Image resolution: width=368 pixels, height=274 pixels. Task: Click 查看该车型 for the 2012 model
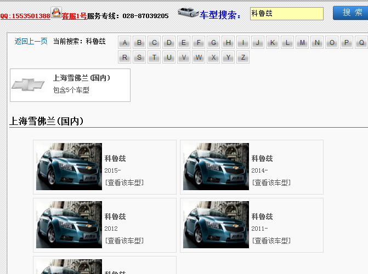click(124, 241)
